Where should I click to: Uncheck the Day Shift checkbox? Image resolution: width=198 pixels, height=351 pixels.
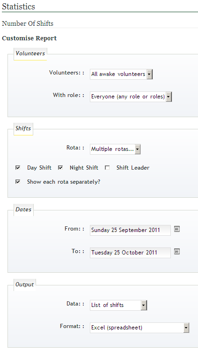(18, 167)
